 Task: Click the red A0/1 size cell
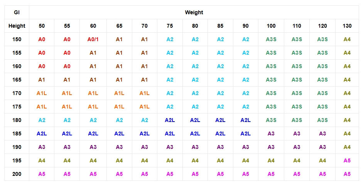click(x=93, y=39)
